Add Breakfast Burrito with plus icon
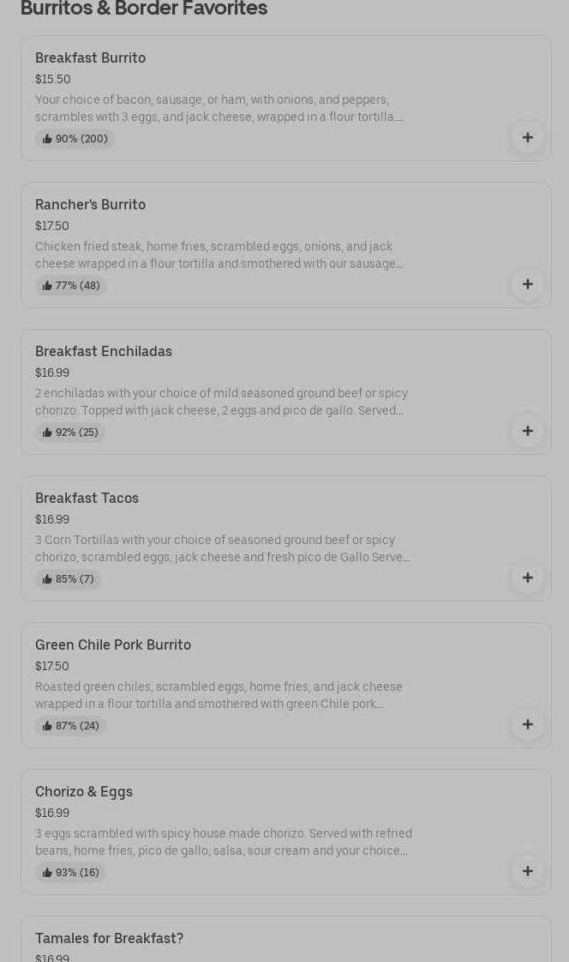Image resolution: width=569 pixels, height=962 pixels. coord(527,137)
